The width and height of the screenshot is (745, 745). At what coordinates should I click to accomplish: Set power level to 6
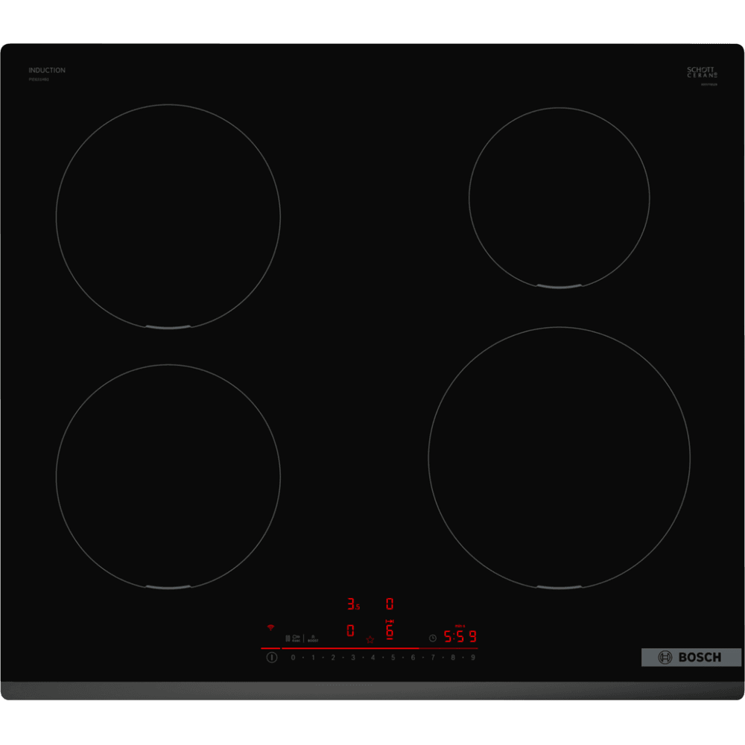pyautogui.click(x=413, y=658)
